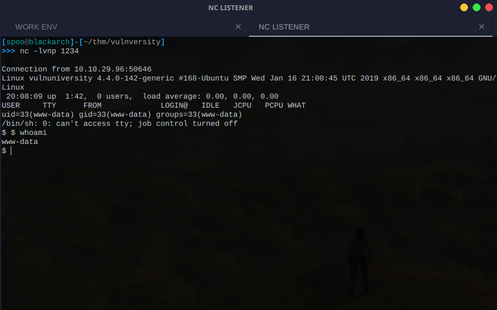Click the 'www-data' output line
This screenshot has height=310, width=497.
[x=20, y=142]
